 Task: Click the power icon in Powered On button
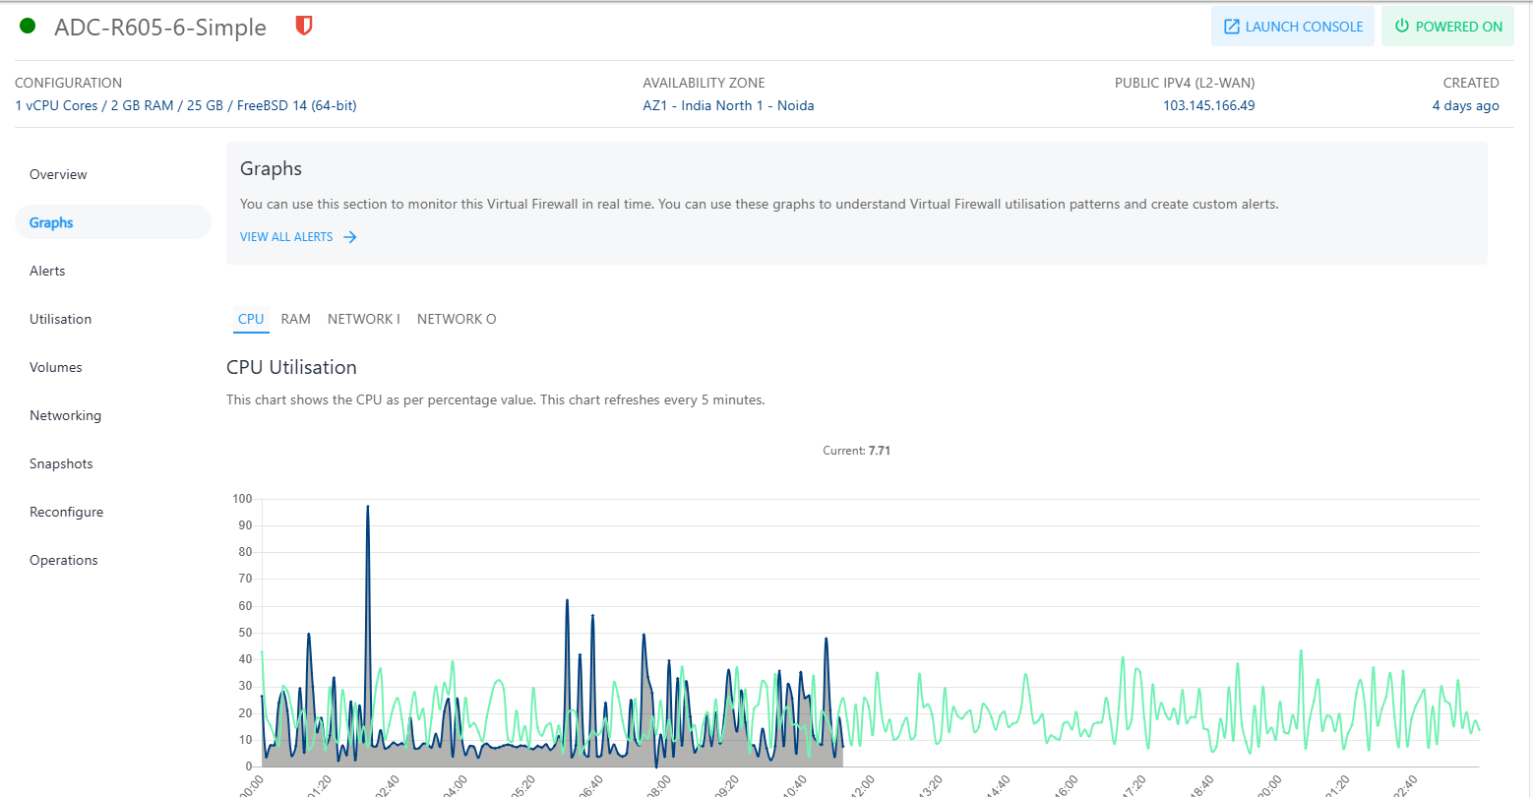click(x=1402, y=27)
